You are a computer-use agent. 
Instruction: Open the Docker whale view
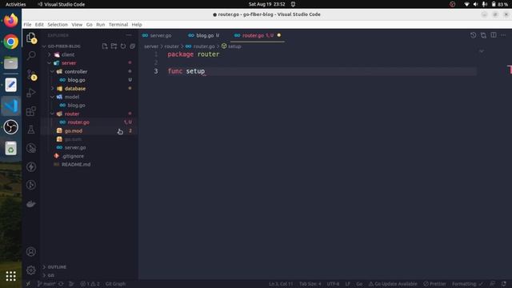point(31,204)
